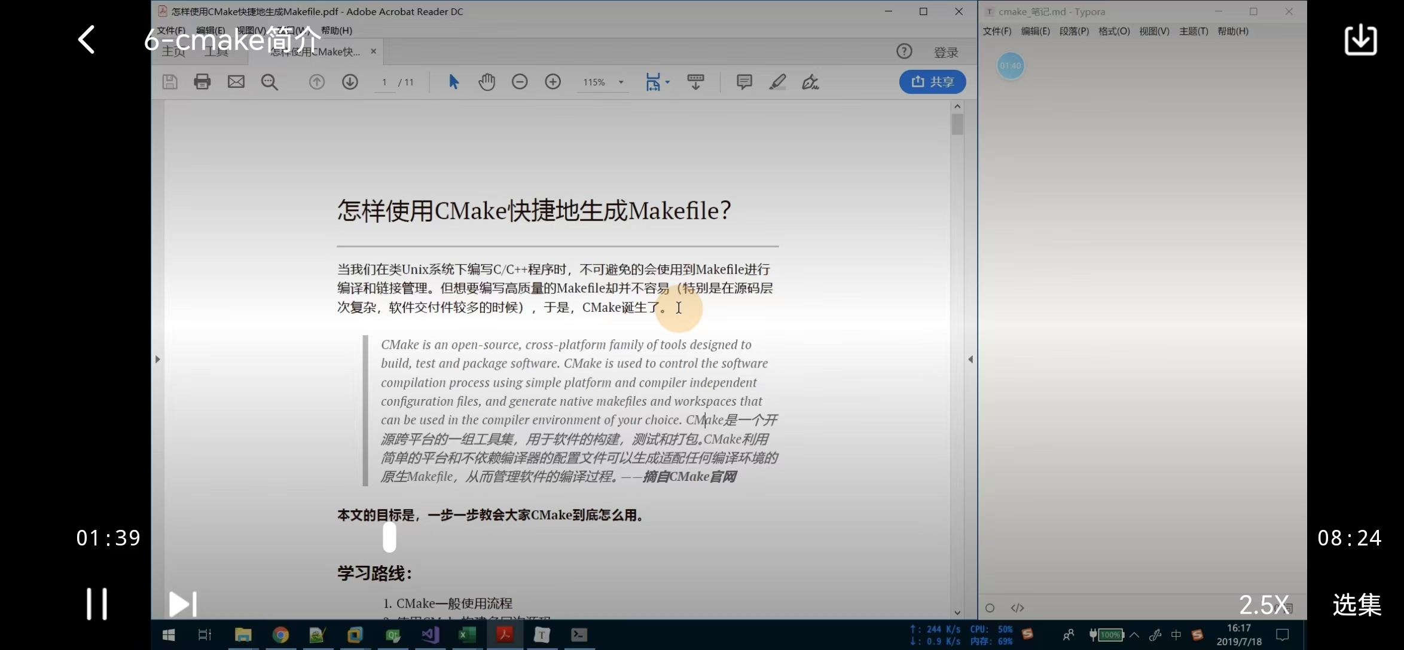Open Task View on the taskbar

pos(205,635)
